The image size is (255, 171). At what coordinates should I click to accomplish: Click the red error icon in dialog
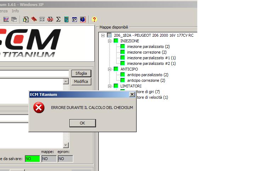(x=39, y=108)
